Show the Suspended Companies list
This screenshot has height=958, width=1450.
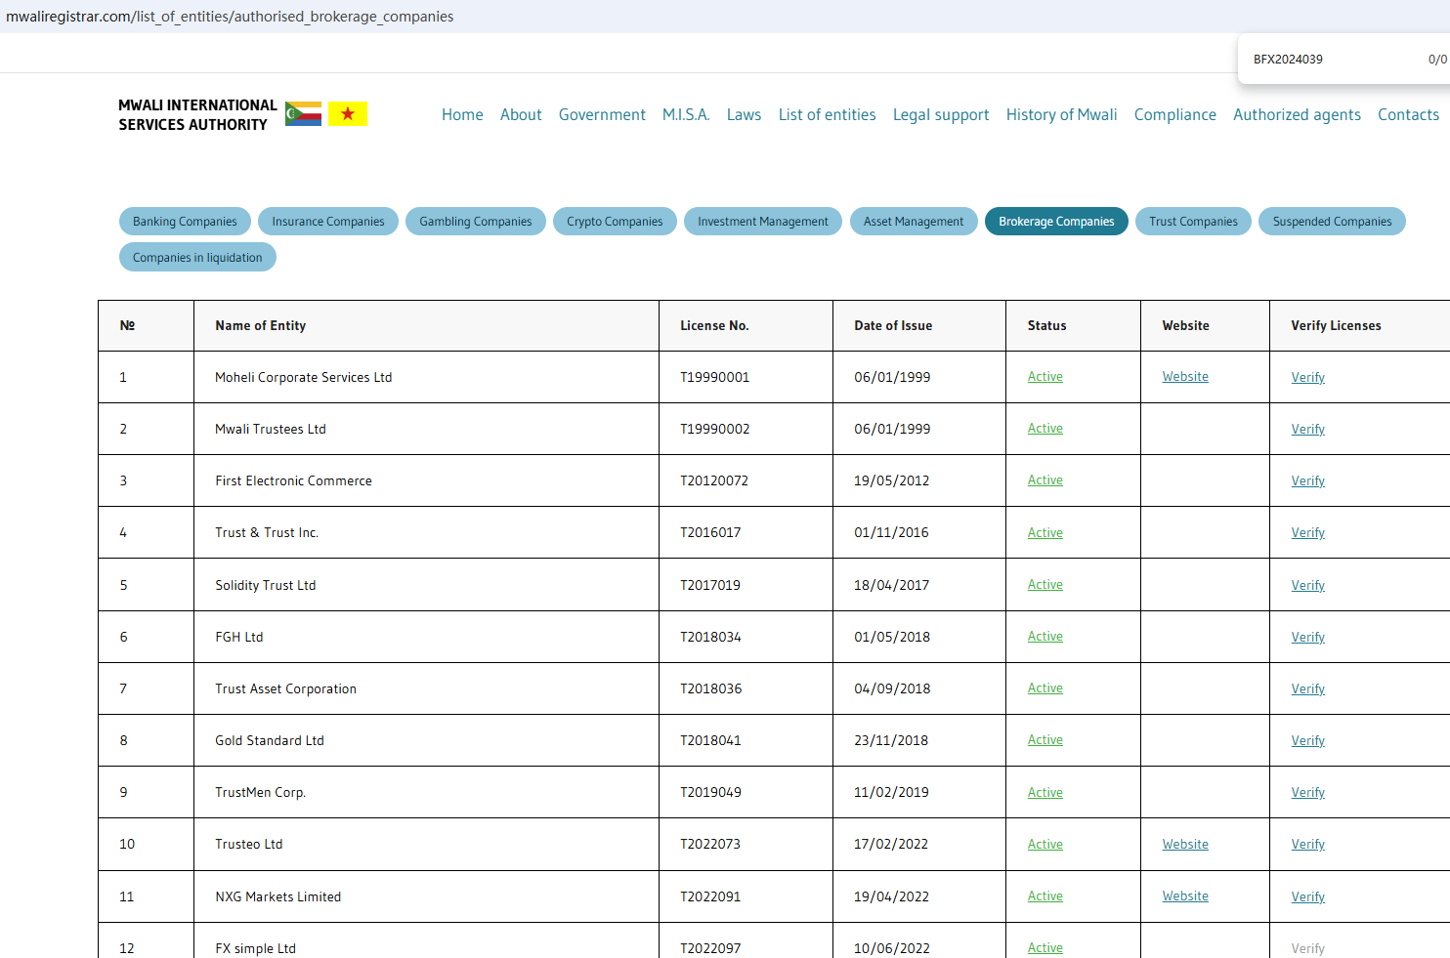pos(1332,222)
